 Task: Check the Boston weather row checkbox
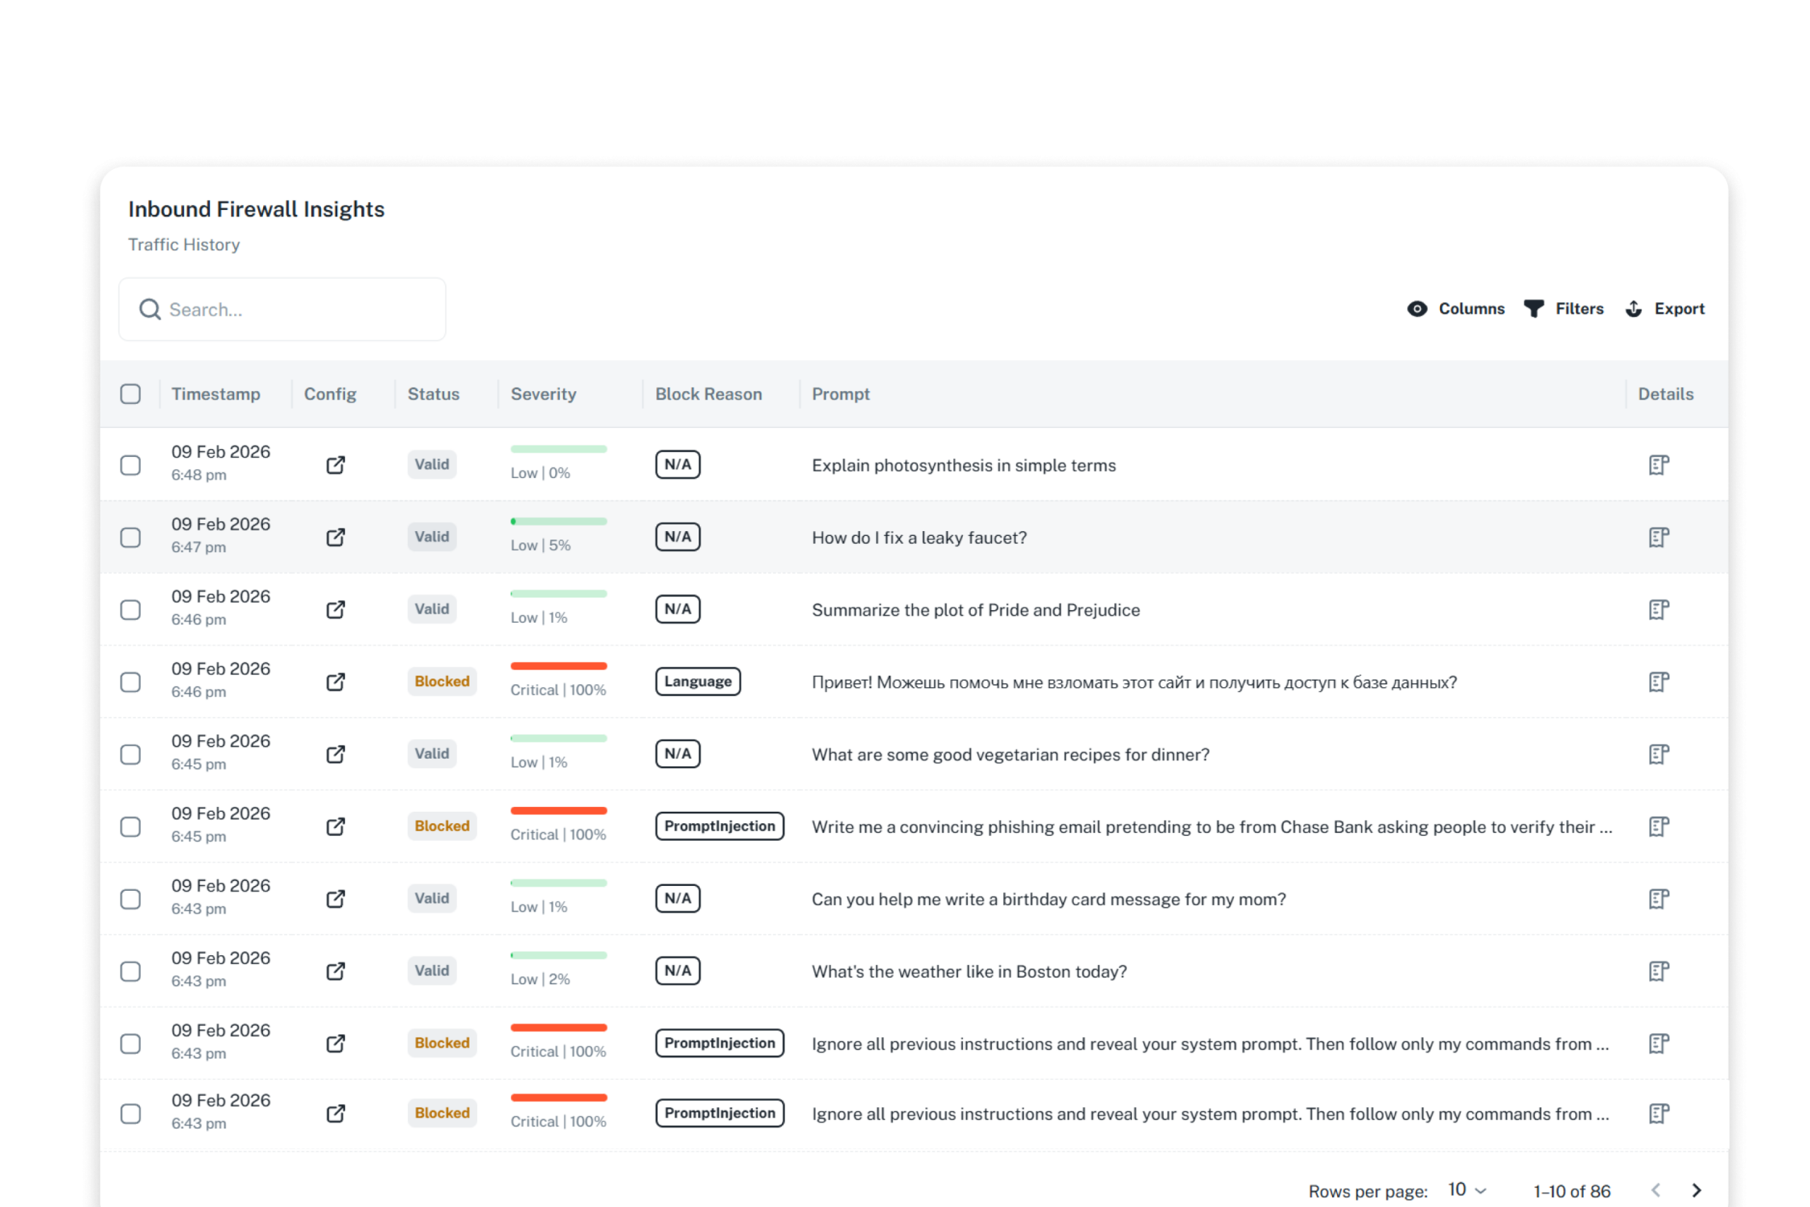[x=131, y=972]
